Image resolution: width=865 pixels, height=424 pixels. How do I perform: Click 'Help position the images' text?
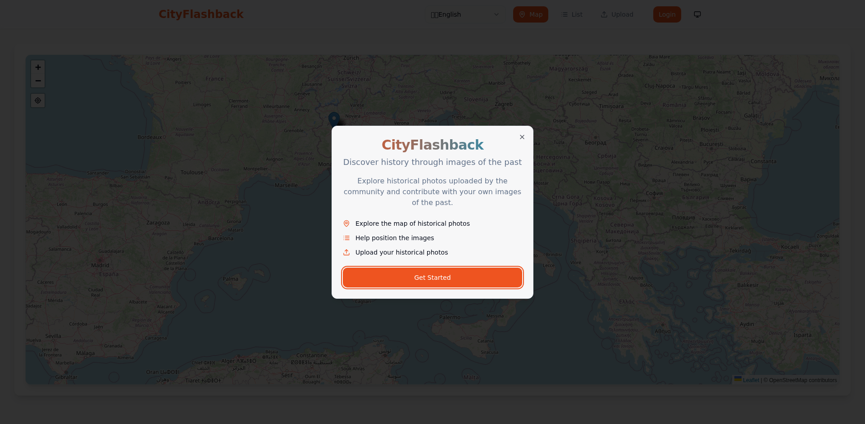tap(395, 238)
